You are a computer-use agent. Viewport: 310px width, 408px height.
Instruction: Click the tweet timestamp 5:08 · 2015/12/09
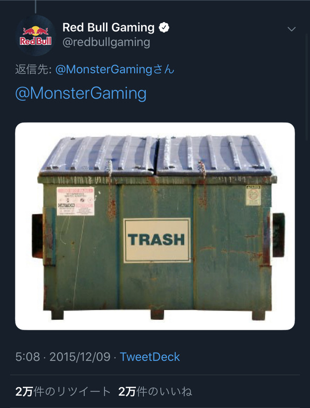click(63, 357)
